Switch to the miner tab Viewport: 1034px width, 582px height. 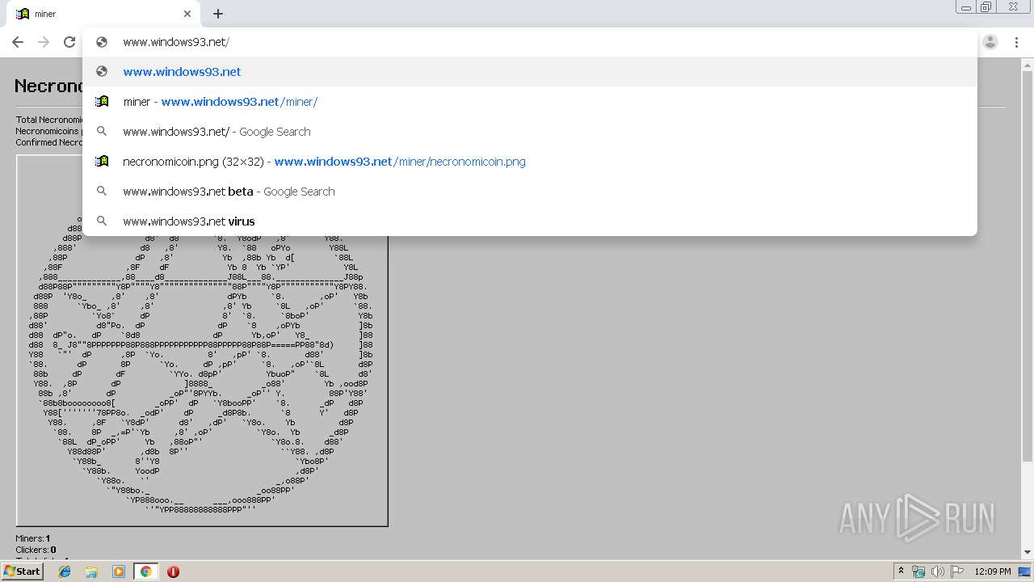pos(101,14)
